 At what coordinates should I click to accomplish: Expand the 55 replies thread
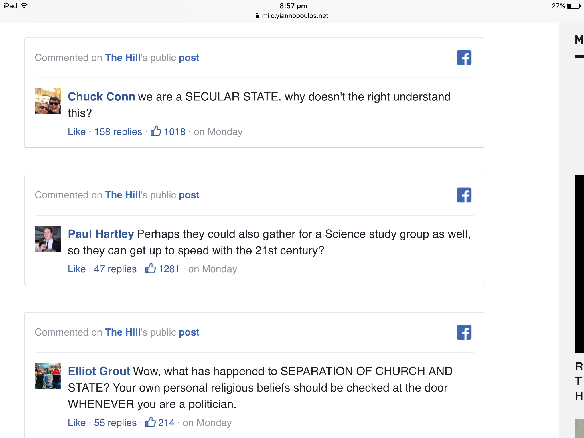point(115,423)
